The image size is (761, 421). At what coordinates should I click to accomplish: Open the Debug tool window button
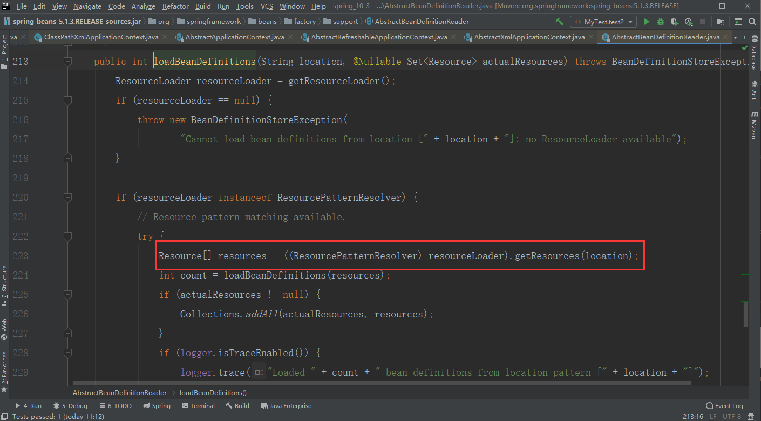(x=70, y=406)
